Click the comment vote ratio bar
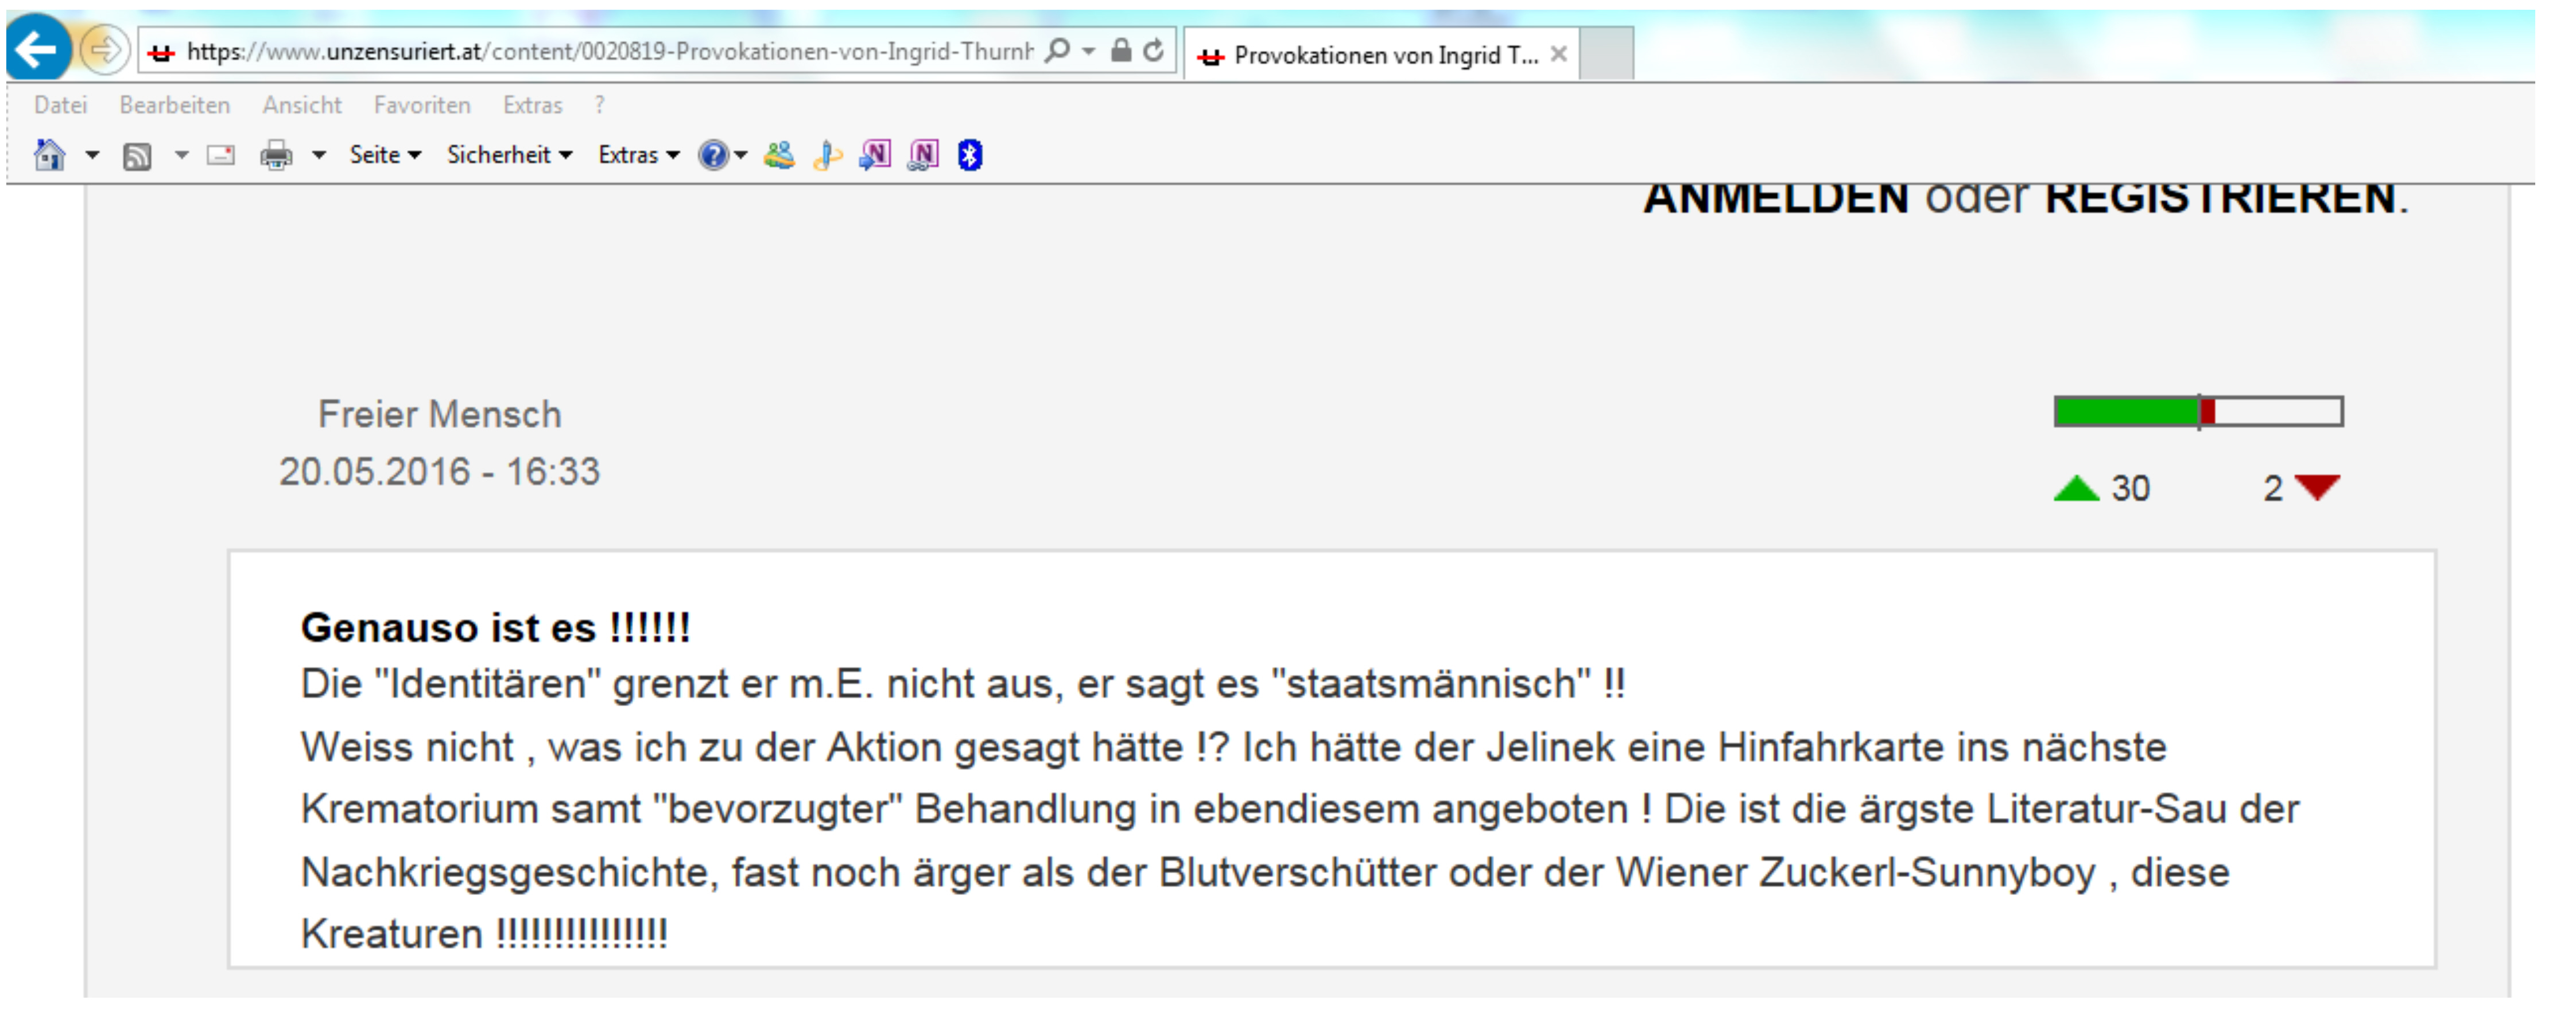The height and width of the screenshot is (1016, 2576). pos(2198,411)
